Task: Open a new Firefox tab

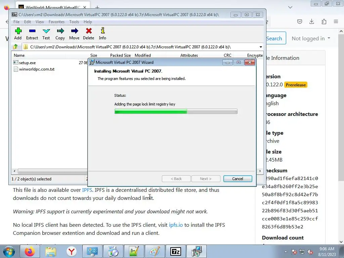Action: pos(97,7)
